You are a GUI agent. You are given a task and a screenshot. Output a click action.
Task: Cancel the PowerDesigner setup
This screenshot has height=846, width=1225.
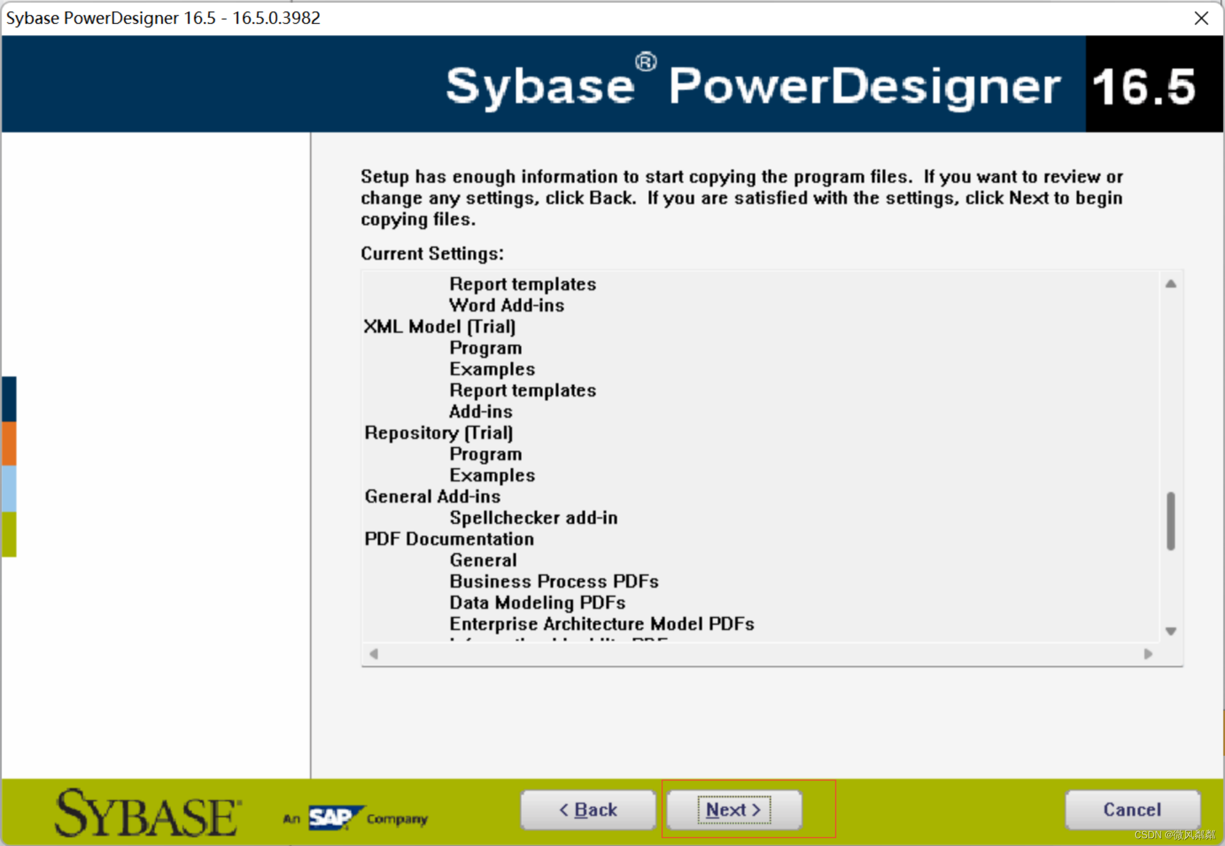(x=1132, y=809)
